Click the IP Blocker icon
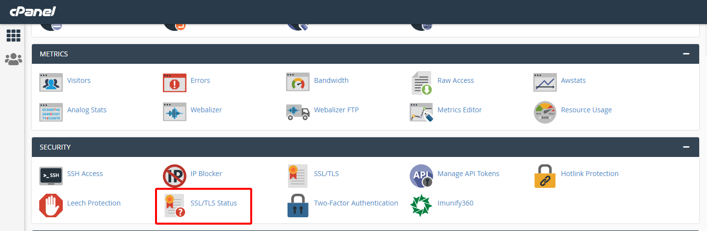This screenshot has width=707, height=231. 175,176
